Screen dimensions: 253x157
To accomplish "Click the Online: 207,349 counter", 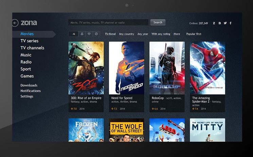I will tap(198, 23).
